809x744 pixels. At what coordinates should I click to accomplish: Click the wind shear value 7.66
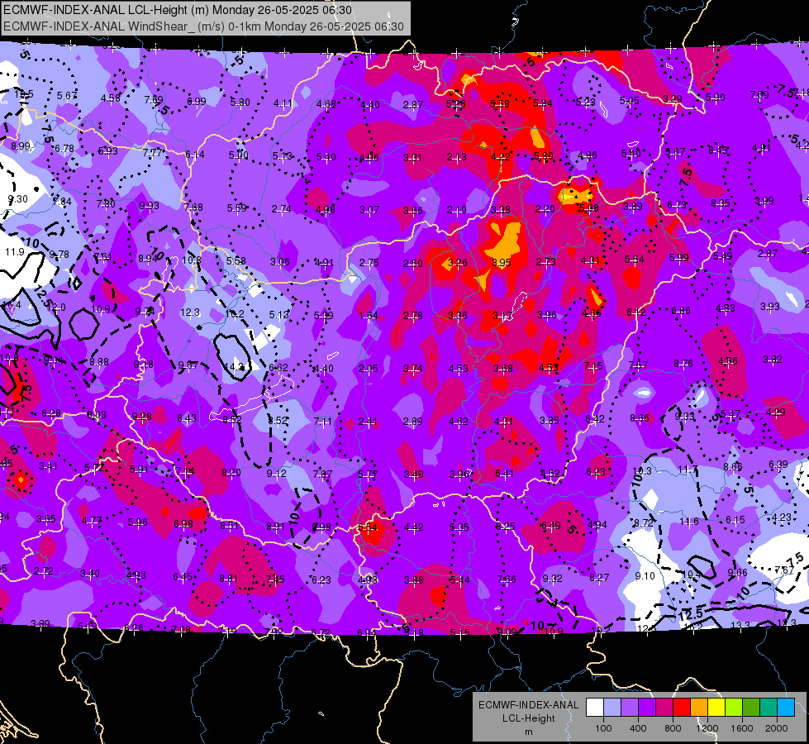pos(507,579)
